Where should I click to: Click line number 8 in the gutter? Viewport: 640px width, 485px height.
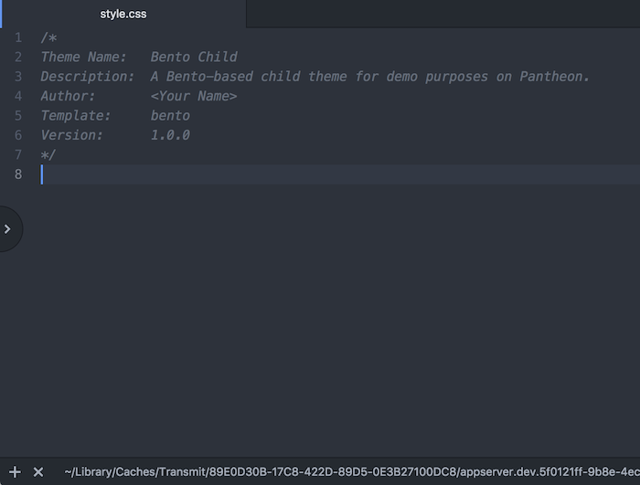18,174
